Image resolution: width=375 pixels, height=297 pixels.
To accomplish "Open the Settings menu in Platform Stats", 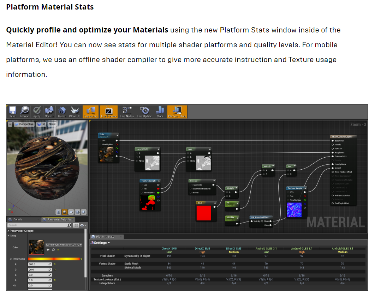I will (x=101, y=242).
